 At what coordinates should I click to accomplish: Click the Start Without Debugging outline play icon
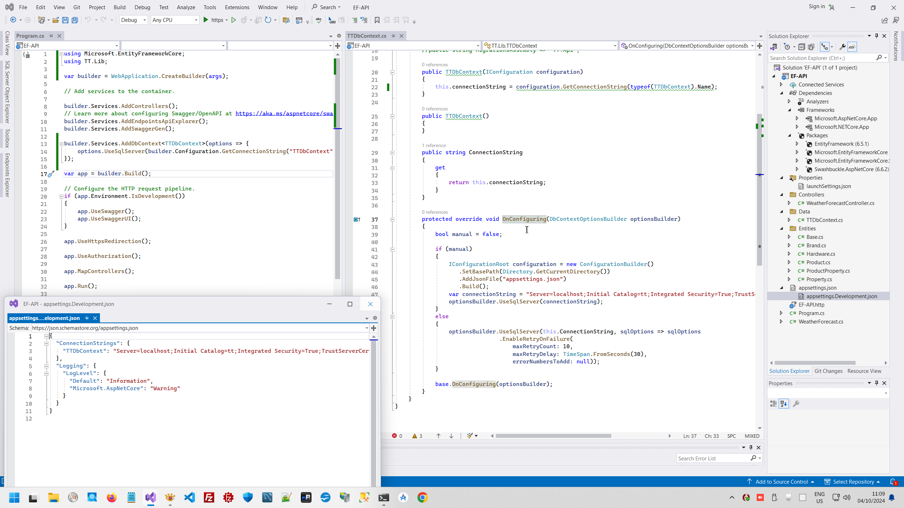coord(233,20)
